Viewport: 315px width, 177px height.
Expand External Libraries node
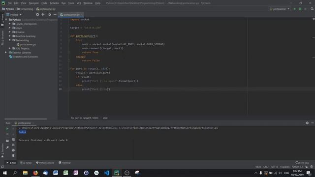6,53
